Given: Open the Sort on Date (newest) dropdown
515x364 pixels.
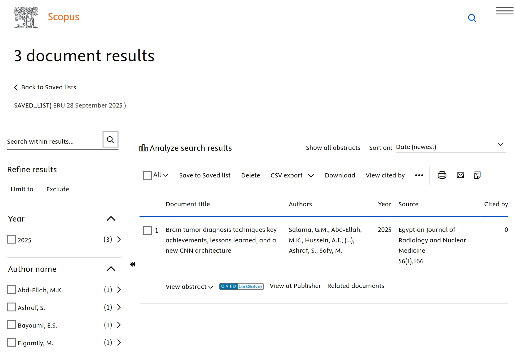Looking at the screenshot, I should (x=450, y=147).
